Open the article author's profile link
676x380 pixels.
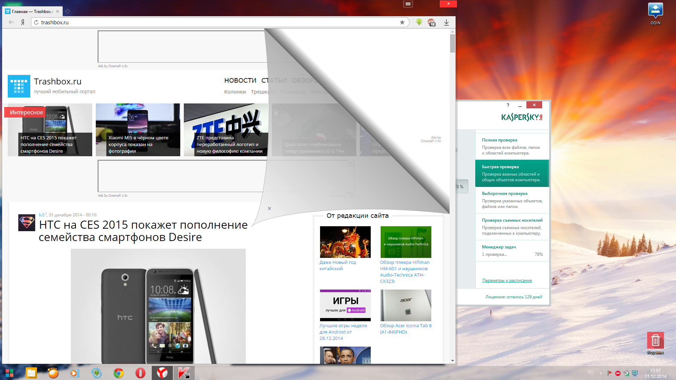tap(43, 215)
